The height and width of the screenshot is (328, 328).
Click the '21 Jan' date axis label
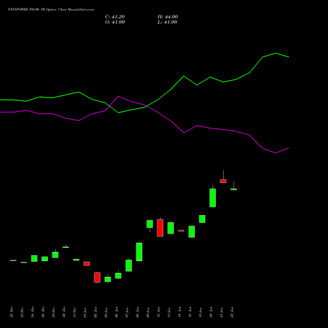[x=222, y=312]
